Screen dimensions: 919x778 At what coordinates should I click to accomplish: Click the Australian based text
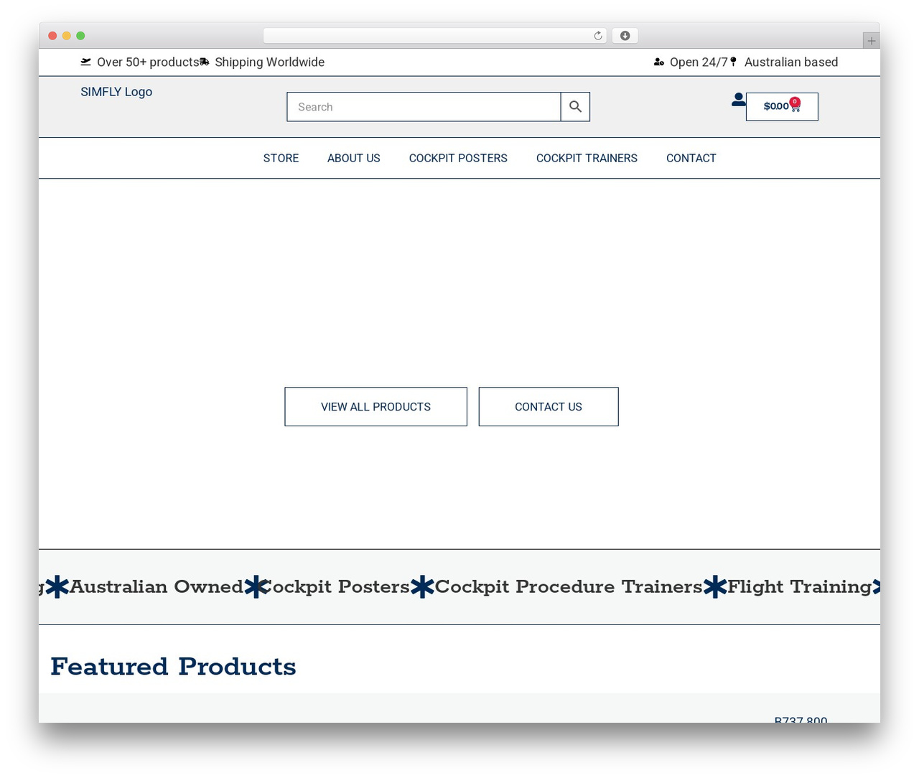coord(791,62)
